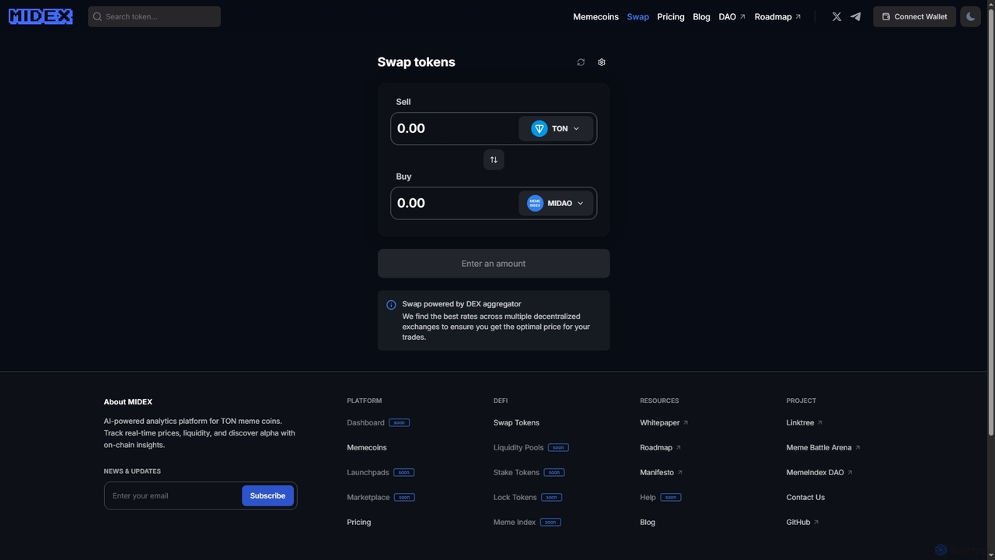Image resolution: width=995 pixels, height=560 pixels.
Task: Open swap settings gear icon
Action: 602,62
